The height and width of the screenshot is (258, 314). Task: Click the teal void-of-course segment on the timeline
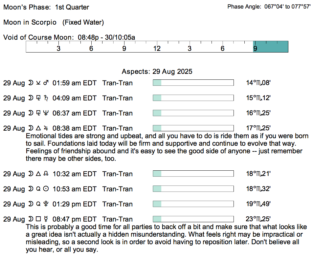coord(270,47)
